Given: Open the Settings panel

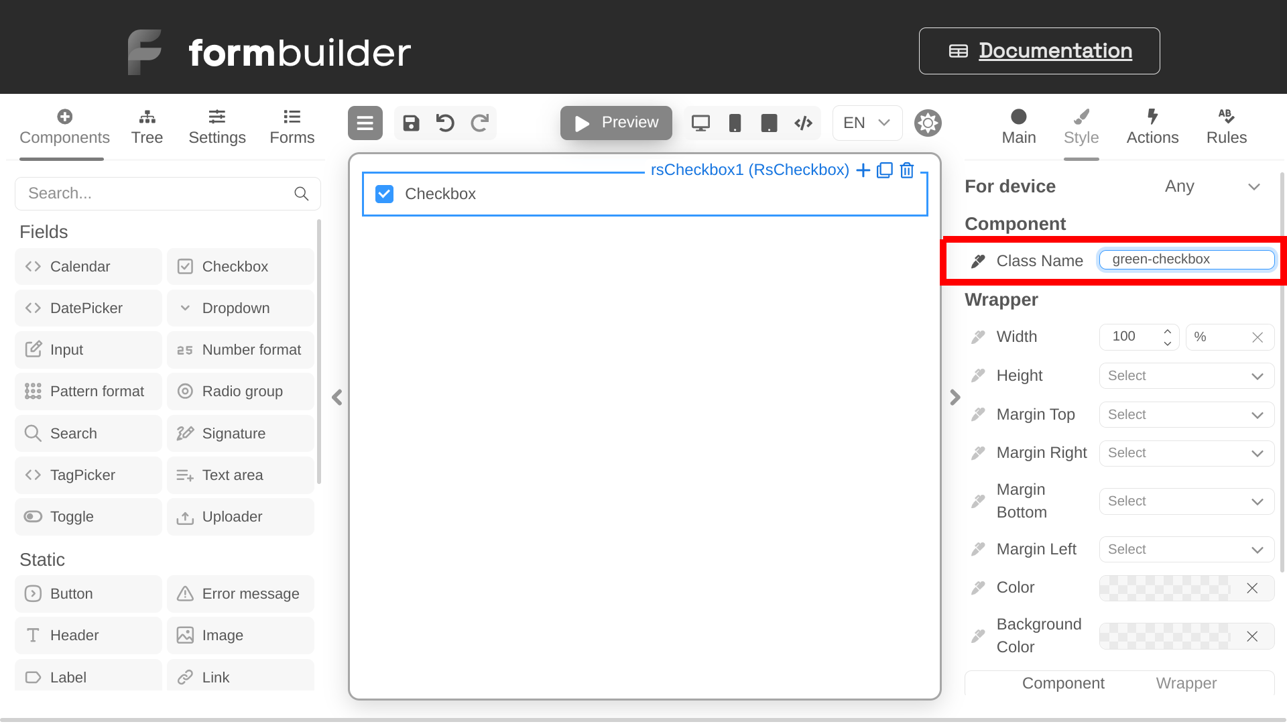Looking at the screenshot, I should pyautogui.click(x=217, y=125).
